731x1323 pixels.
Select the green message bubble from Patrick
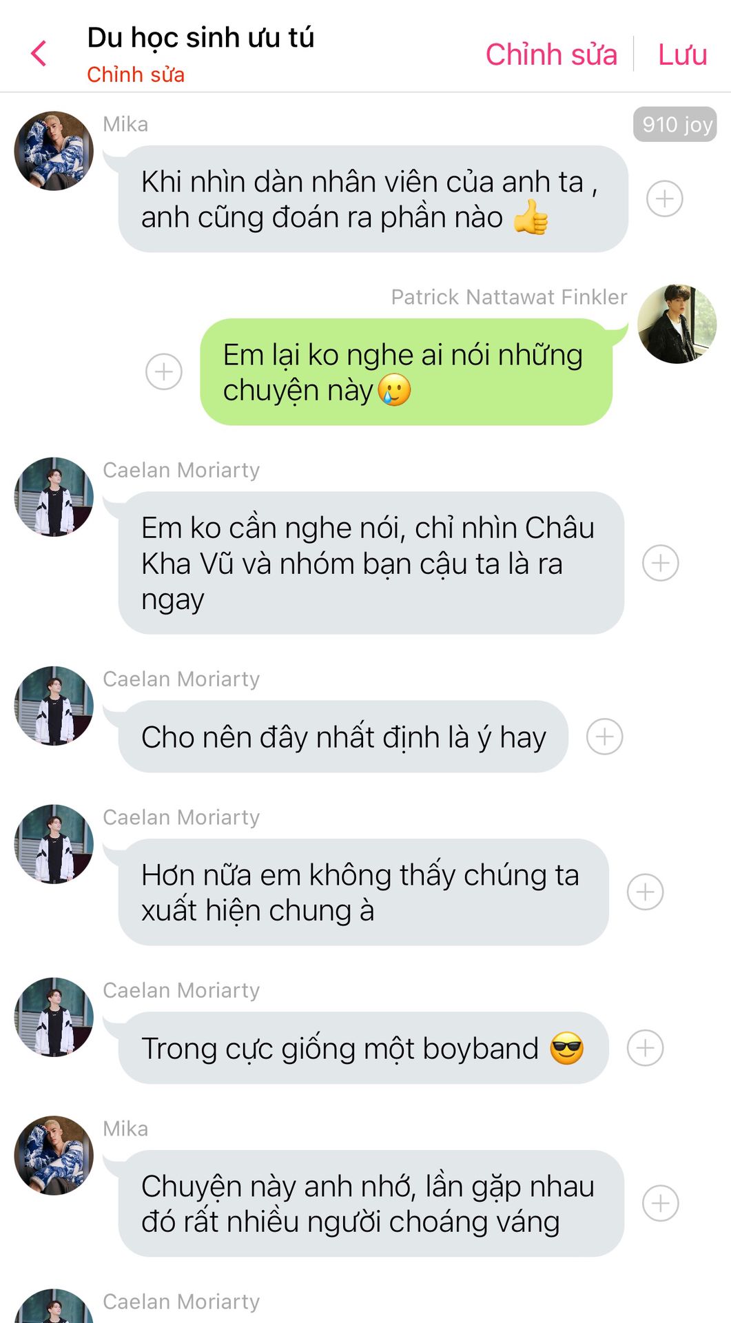click(x=406, y=372)
